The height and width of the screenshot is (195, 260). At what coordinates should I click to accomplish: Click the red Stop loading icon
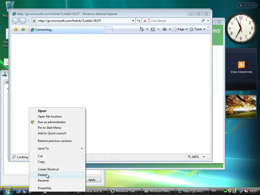tap(145, 21)
